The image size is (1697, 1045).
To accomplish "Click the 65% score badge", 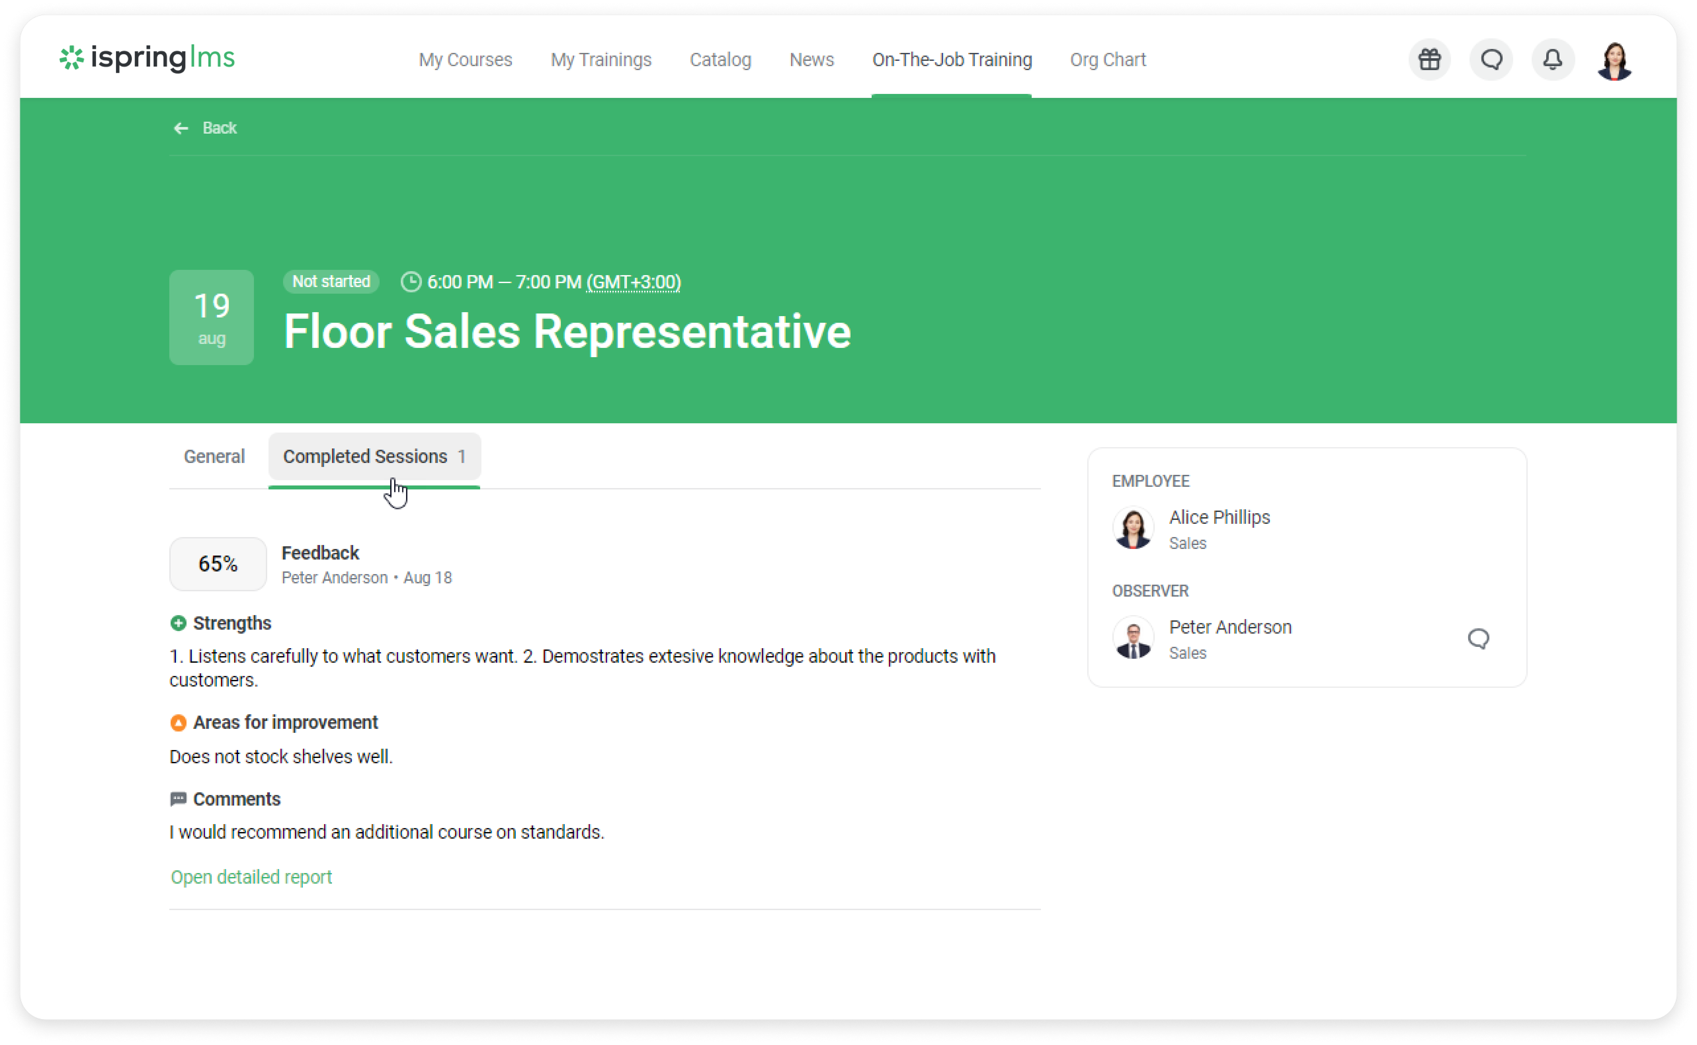I will pyautogui.click(x=218, y=564).
